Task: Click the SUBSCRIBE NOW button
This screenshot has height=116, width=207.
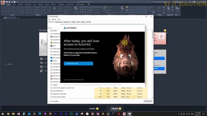Action: 78,63
